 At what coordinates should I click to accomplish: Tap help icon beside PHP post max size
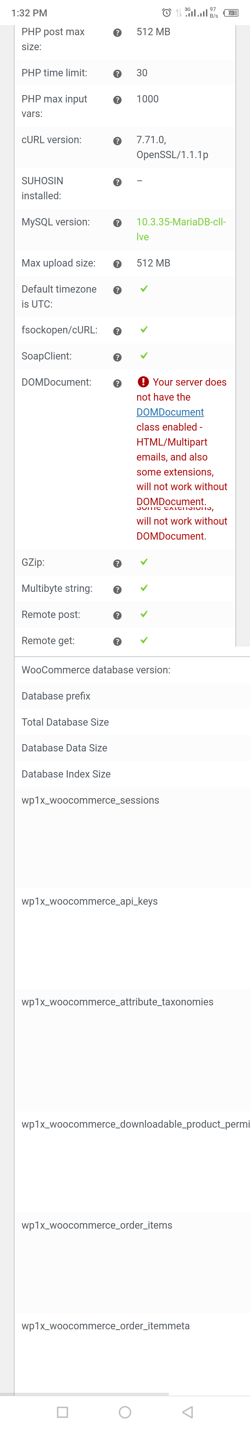117,33
